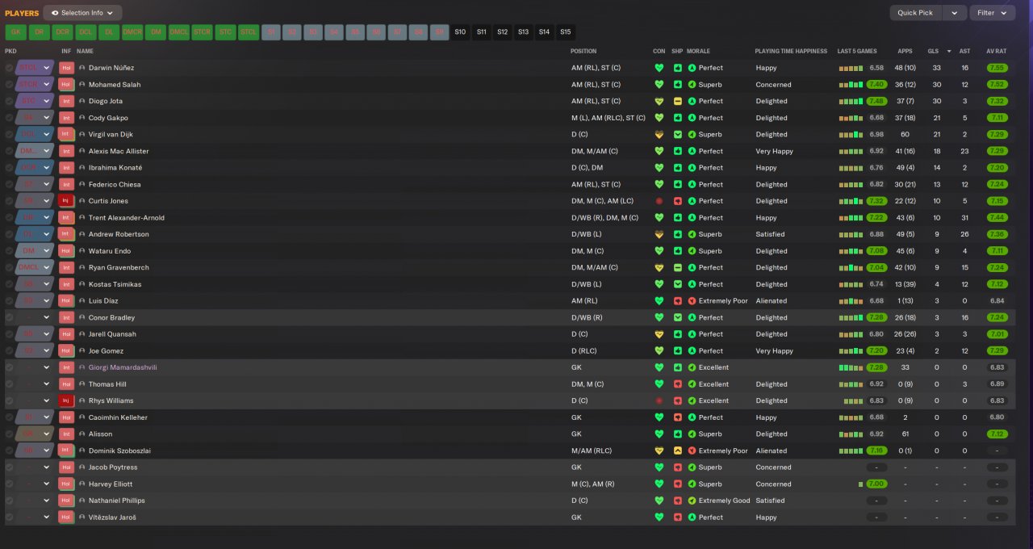Click the Inj badge beside Rhys Williams
Viewport: 1033px width, 549px height.
pos(66,400)
